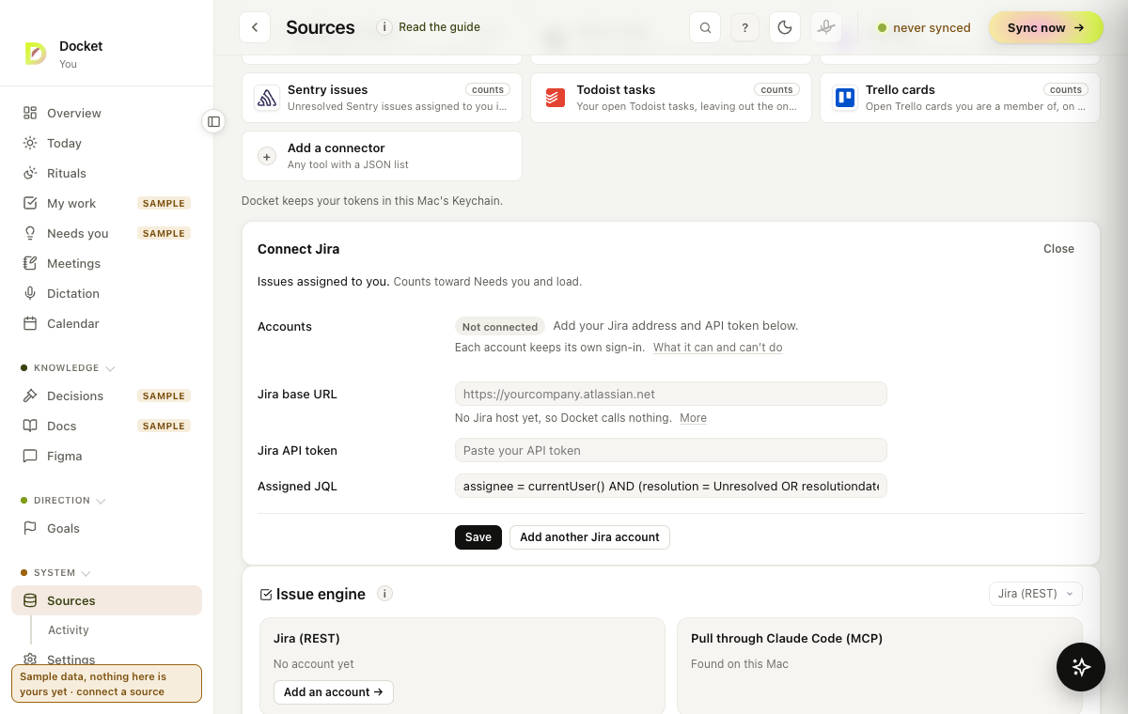Click counts badge on Trello cards
This screenshot has width=1128, height=714.
(1065, 90)
